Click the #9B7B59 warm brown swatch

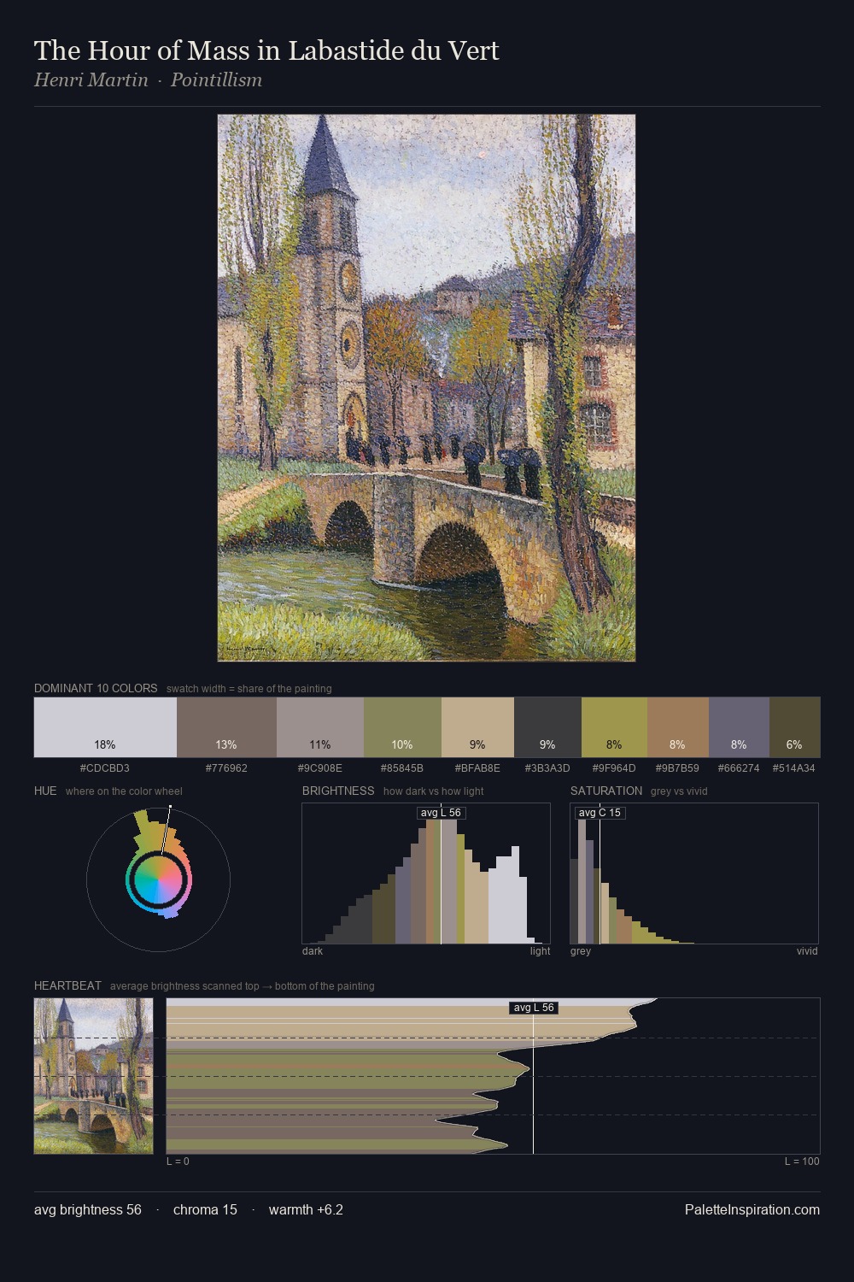pos(678,727)
